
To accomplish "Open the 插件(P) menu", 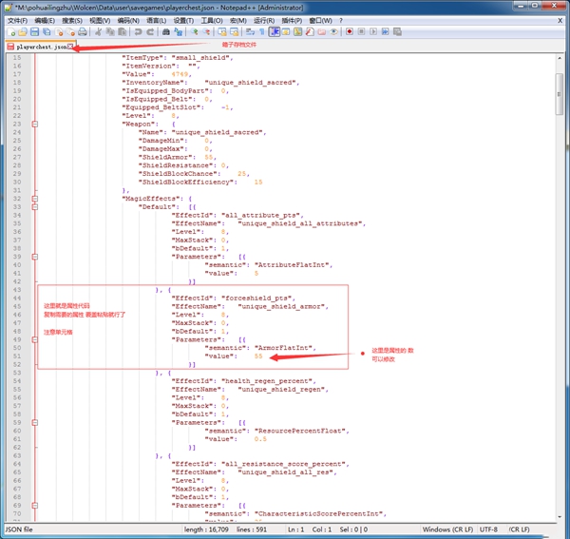I will pos(292,21).
